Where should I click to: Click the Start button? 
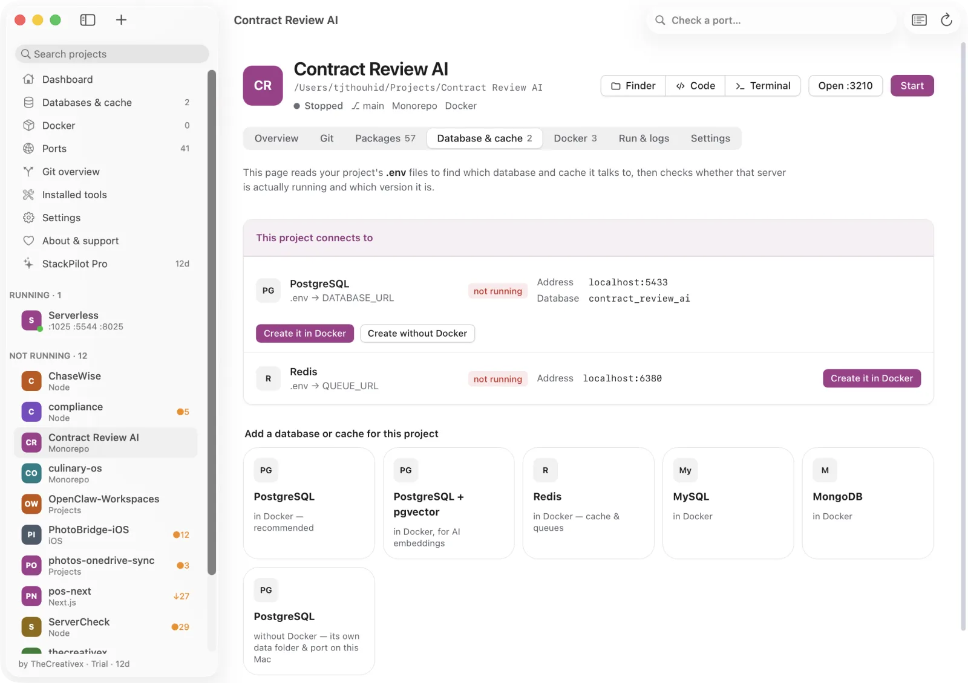912,86
